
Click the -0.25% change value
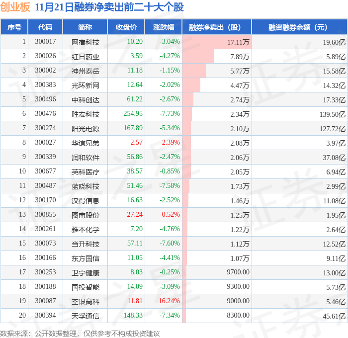tap(170, 272)
